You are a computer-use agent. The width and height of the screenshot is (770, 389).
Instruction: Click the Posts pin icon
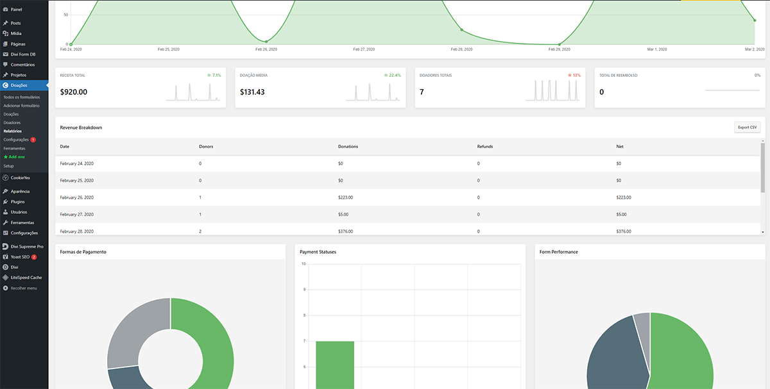5,23
